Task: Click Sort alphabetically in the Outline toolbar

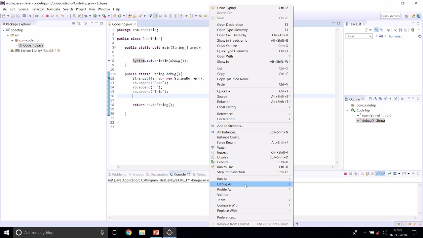Action: click(375, 99)
